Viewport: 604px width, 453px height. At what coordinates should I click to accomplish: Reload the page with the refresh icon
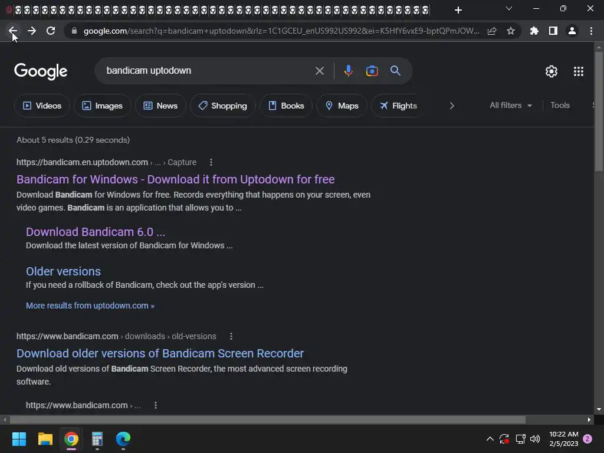pos(51,31)
